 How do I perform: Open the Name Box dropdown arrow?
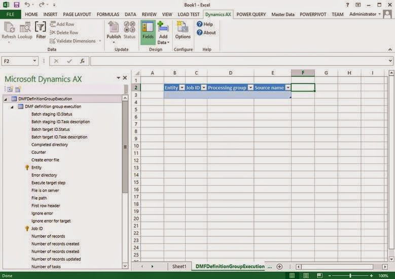point(34,61)
